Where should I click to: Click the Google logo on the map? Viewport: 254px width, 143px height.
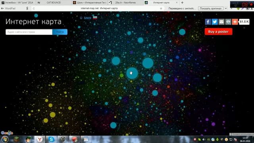click(7, 133)
